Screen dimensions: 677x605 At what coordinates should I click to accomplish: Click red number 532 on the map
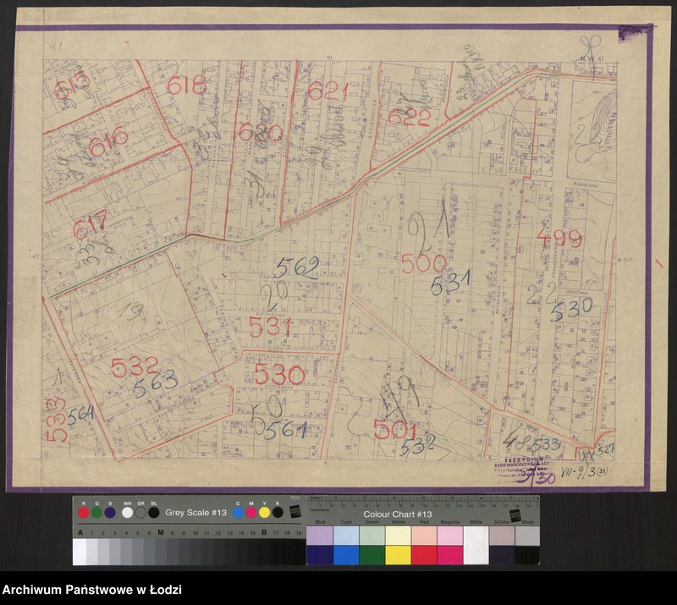click(x=135, y=366)
